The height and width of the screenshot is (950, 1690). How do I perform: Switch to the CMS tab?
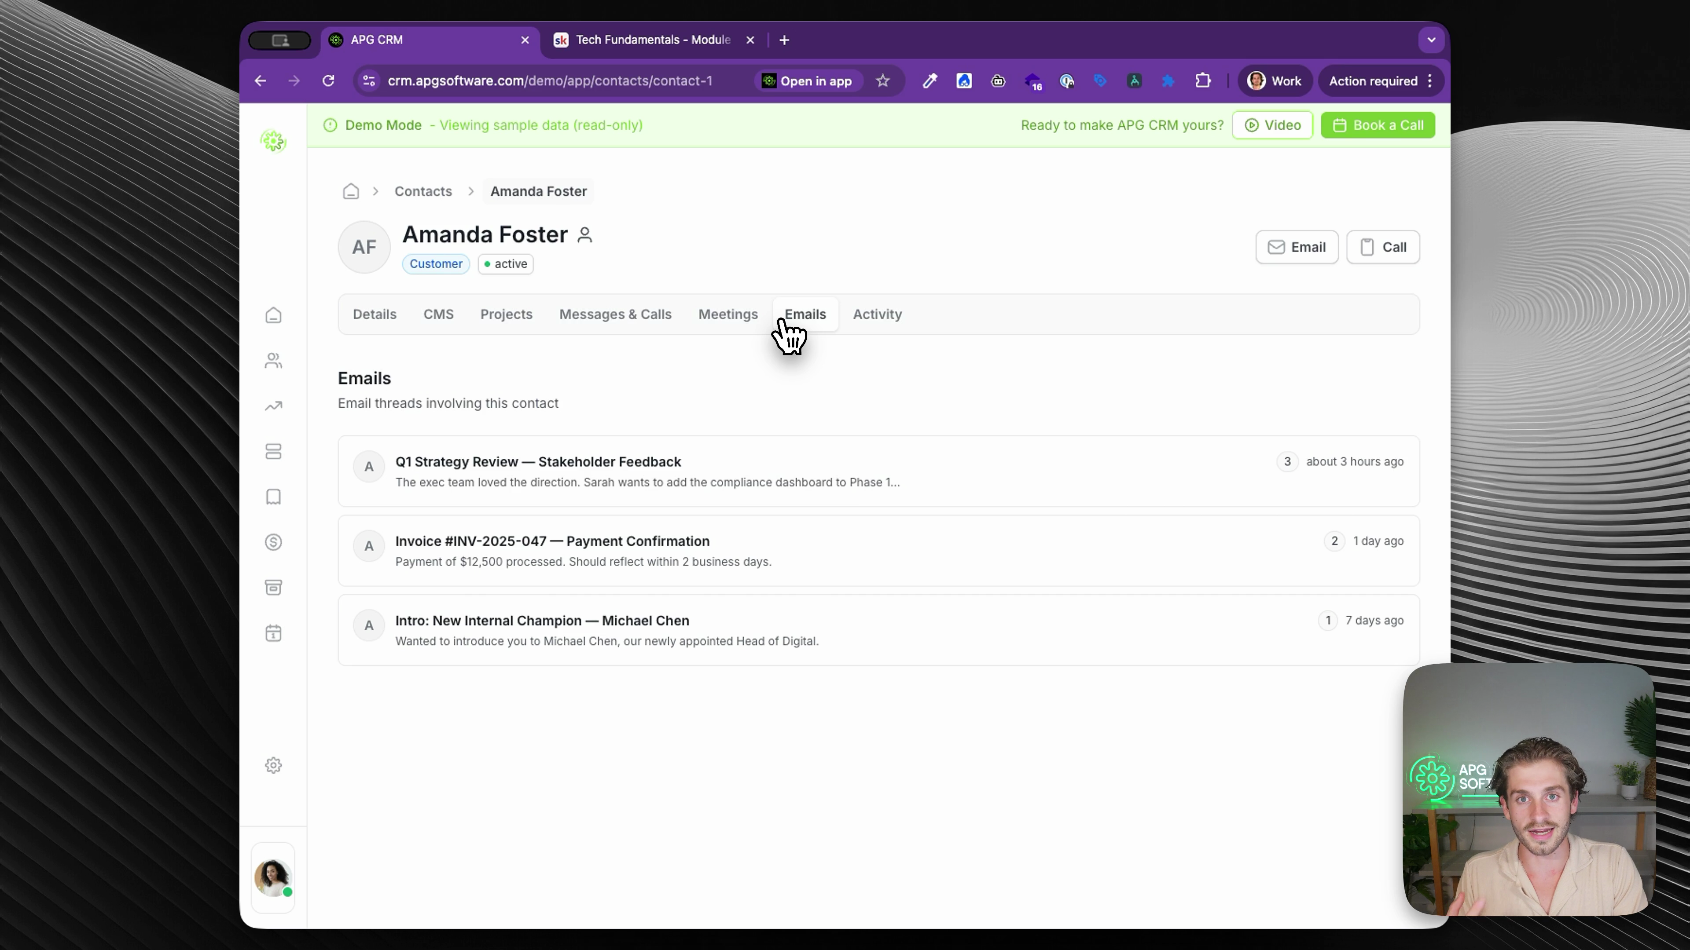[x=438, y=314]
